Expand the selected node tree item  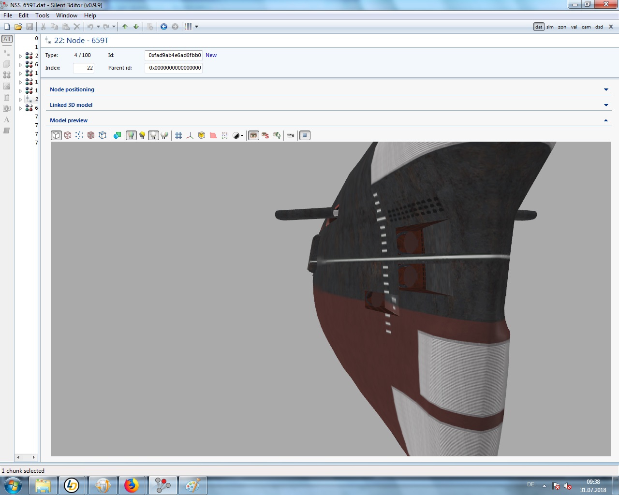(x=20, y=100)
